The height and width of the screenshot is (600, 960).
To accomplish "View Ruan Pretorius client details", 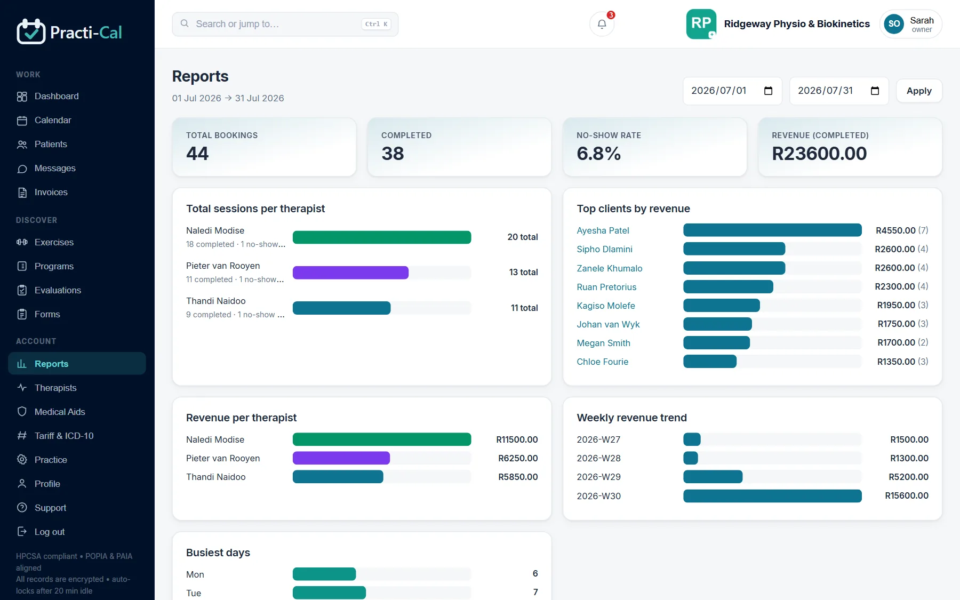I will point(606,287).
